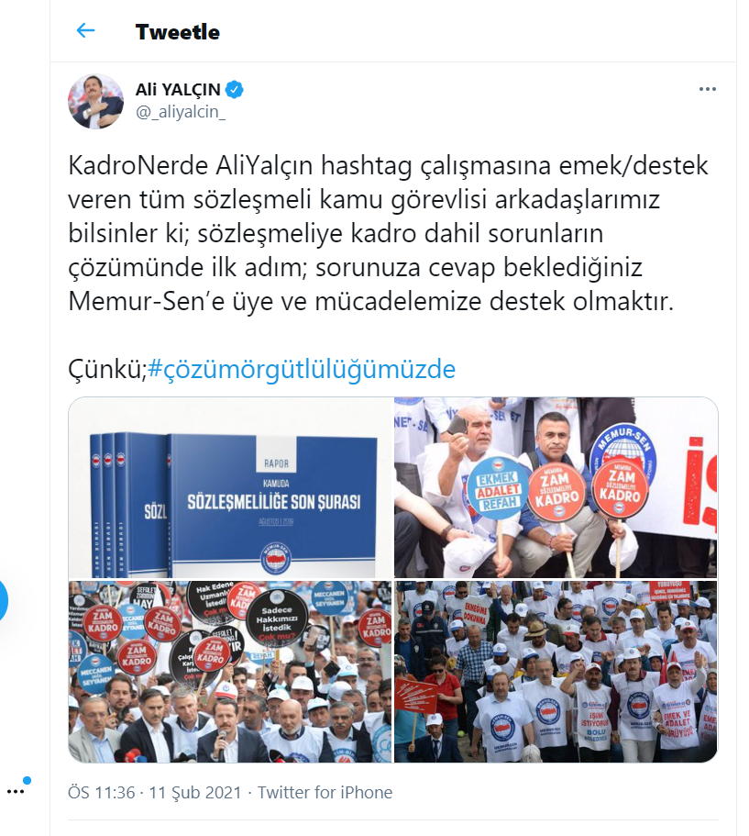749x836 pixels.
Task: Open the tweet's three-dot more menu
Action: [x=708, y=89]
